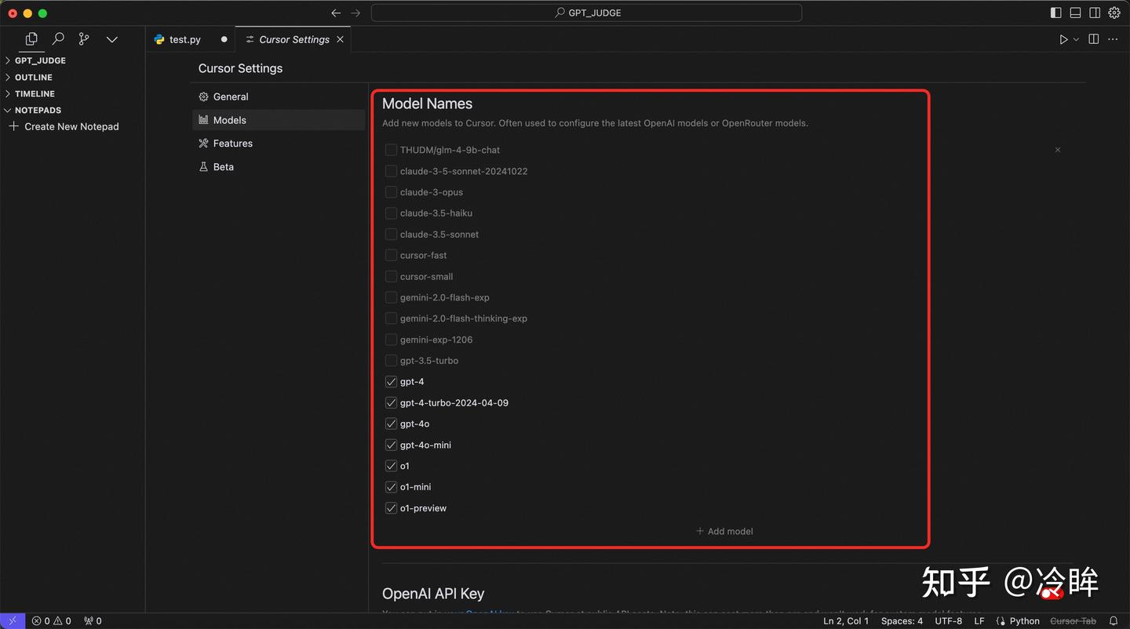Image resolution: width=1130 pixels, height=629 pixels.
Task: Select the Features settings section
Action: pyautogui.click(x=232, y=143)
